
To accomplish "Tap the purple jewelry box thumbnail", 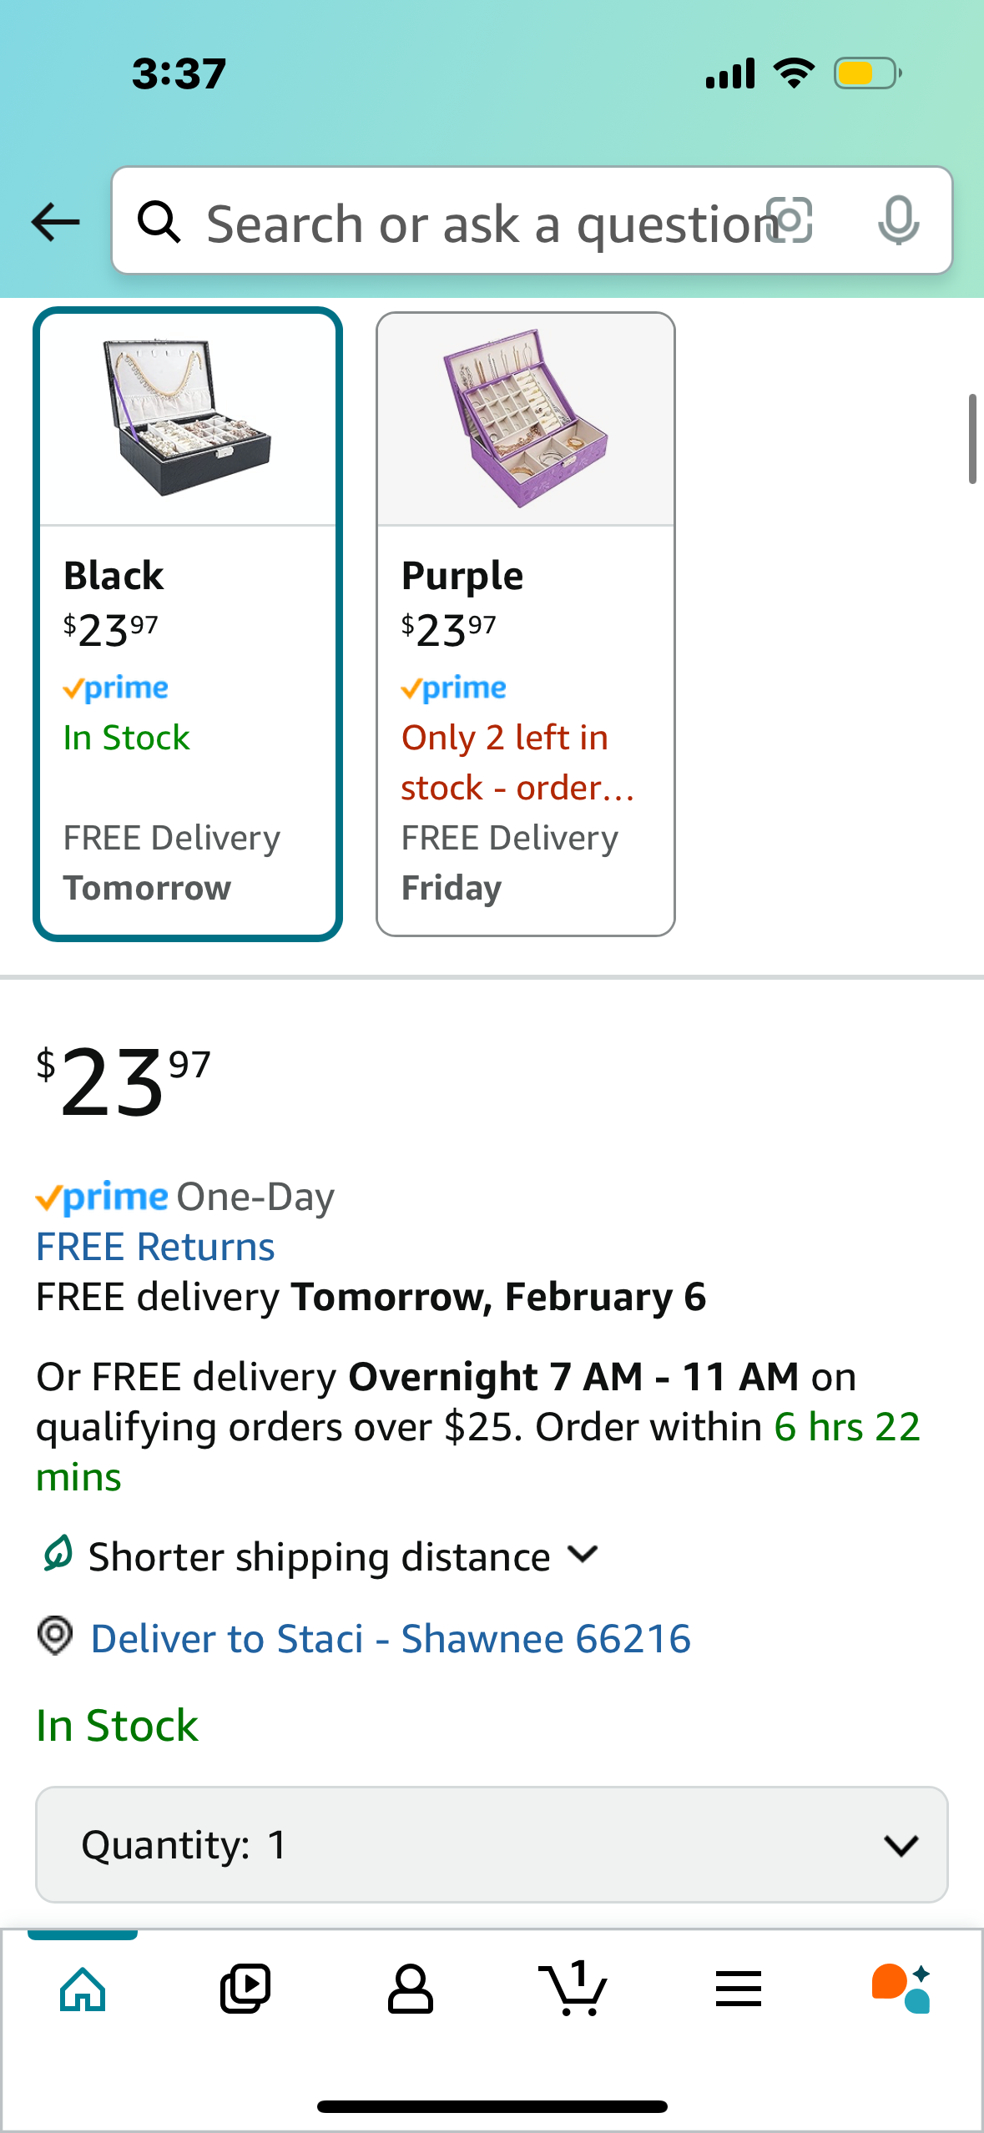I will 526,419.
